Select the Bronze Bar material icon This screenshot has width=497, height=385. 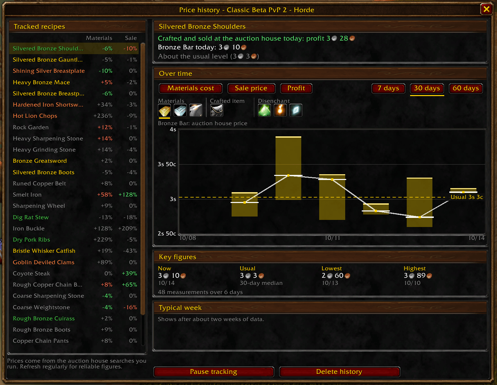click(164, 110)
